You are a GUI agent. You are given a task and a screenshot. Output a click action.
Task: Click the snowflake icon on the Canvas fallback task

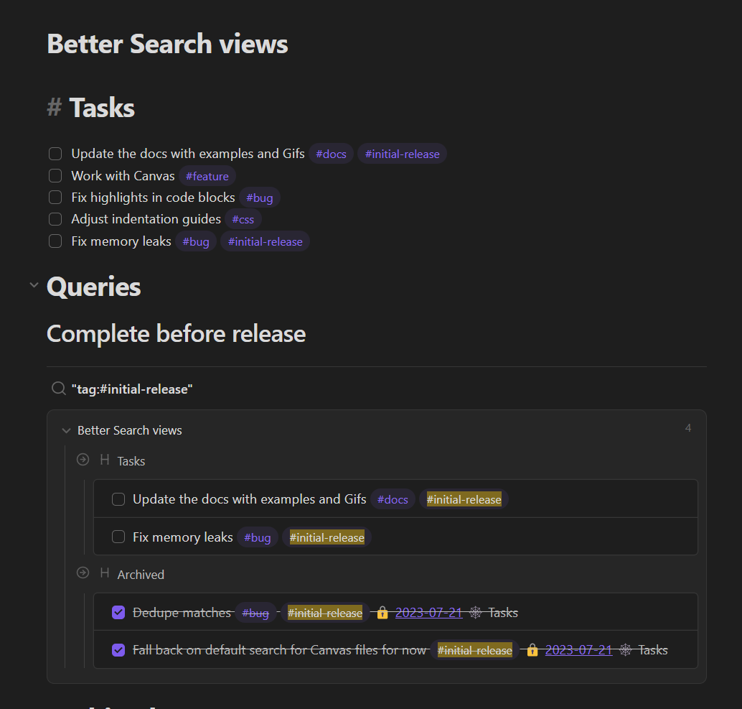tap(624, 649)
